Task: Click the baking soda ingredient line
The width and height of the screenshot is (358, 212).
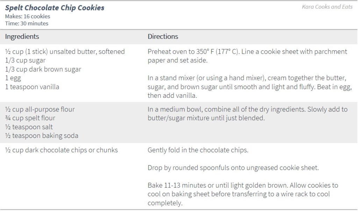Action: [x=42, y=136]
